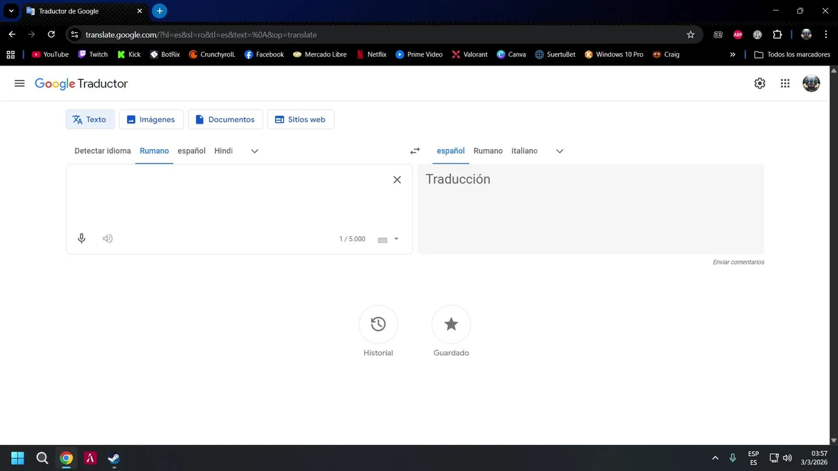Screen dimensions: 838x471
Task: Select Rumano as target language
Action: [488, 150]
